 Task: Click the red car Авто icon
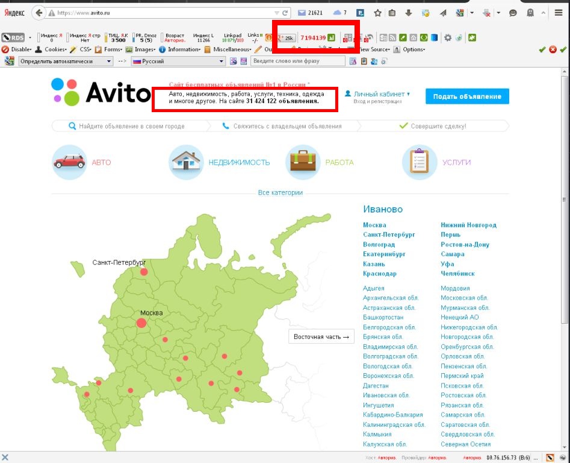[70, 162]
